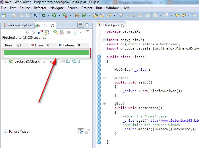199x148 pixels.
Task: Open the Help menu
Action: point(126,8)
